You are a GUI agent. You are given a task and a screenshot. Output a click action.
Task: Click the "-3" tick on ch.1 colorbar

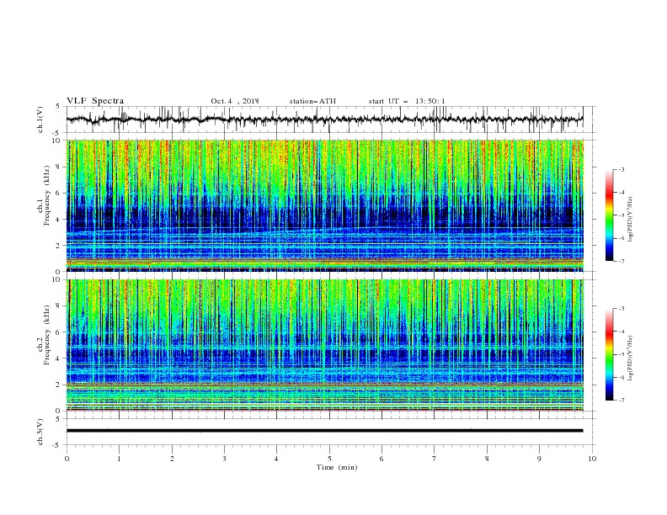tap(621, 169)
